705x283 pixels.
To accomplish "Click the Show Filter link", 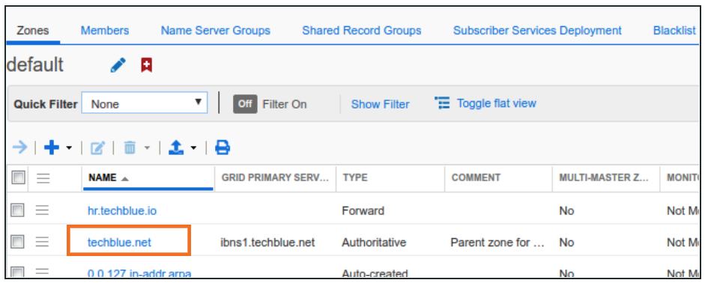I will [x=380, y=104].
